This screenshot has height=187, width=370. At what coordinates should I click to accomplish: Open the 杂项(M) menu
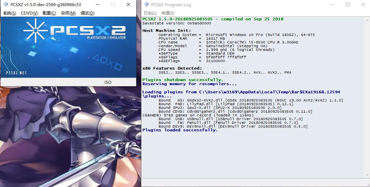(68, 13)
